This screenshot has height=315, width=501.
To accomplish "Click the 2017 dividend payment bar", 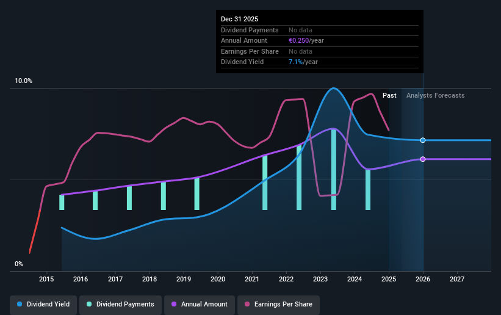I will pos(129,198).
